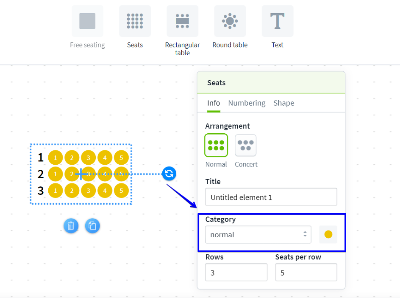Click the Title field 'Untitled element 1'

(271, 197)
